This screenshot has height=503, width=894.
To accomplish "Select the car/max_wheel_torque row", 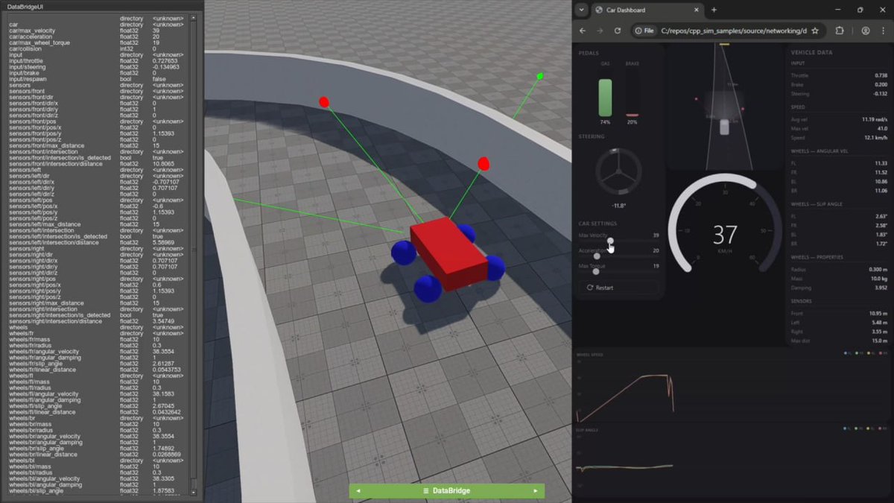I will [99, 42].
